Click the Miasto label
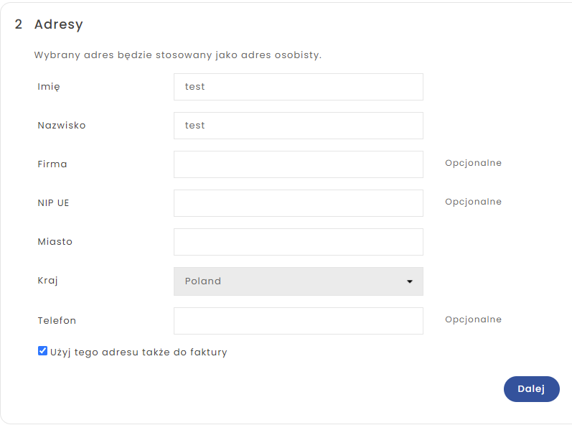 tap(55, 241)
